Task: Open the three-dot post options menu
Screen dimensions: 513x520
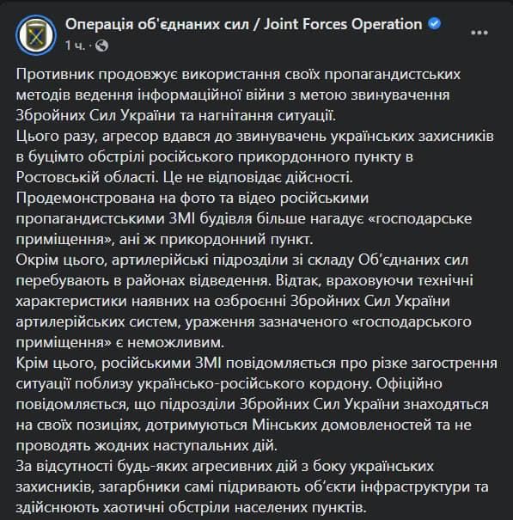Action: [x=479, y=33]
